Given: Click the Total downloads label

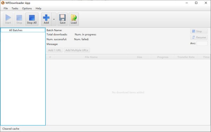Looking at the screenshot, I should pos(57,34).
